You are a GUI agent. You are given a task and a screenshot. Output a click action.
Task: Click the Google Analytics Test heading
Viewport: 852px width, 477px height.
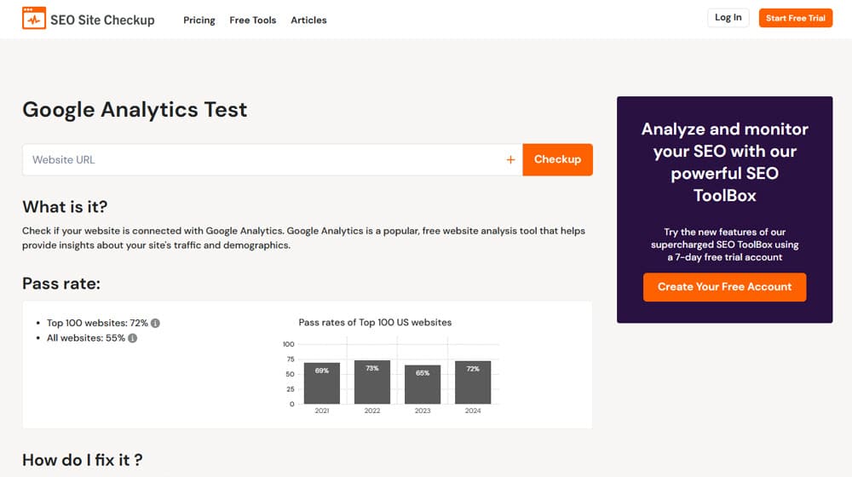[135, 110]
